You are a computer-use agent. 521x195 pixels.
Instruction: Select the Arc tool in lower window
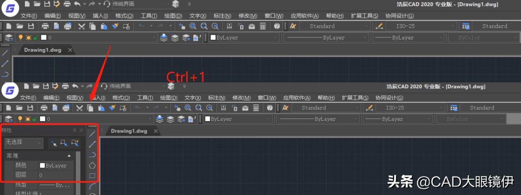click(x=92, y=186)
